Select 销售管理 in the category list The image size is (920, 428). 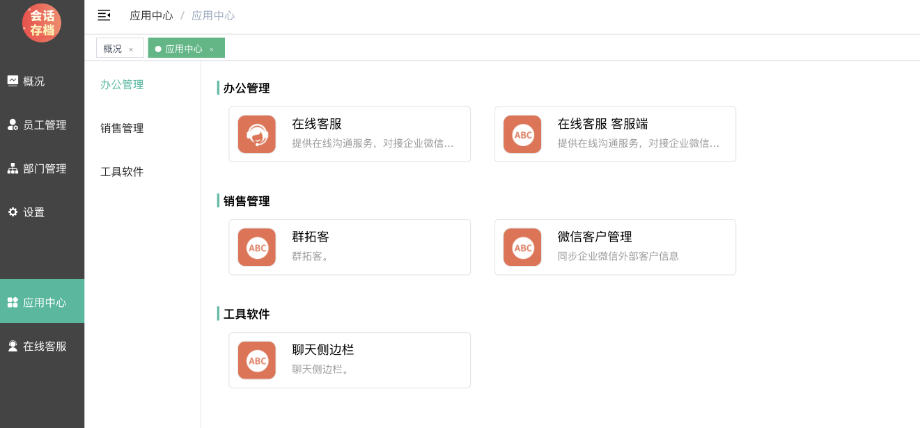[x=122, y=128]
